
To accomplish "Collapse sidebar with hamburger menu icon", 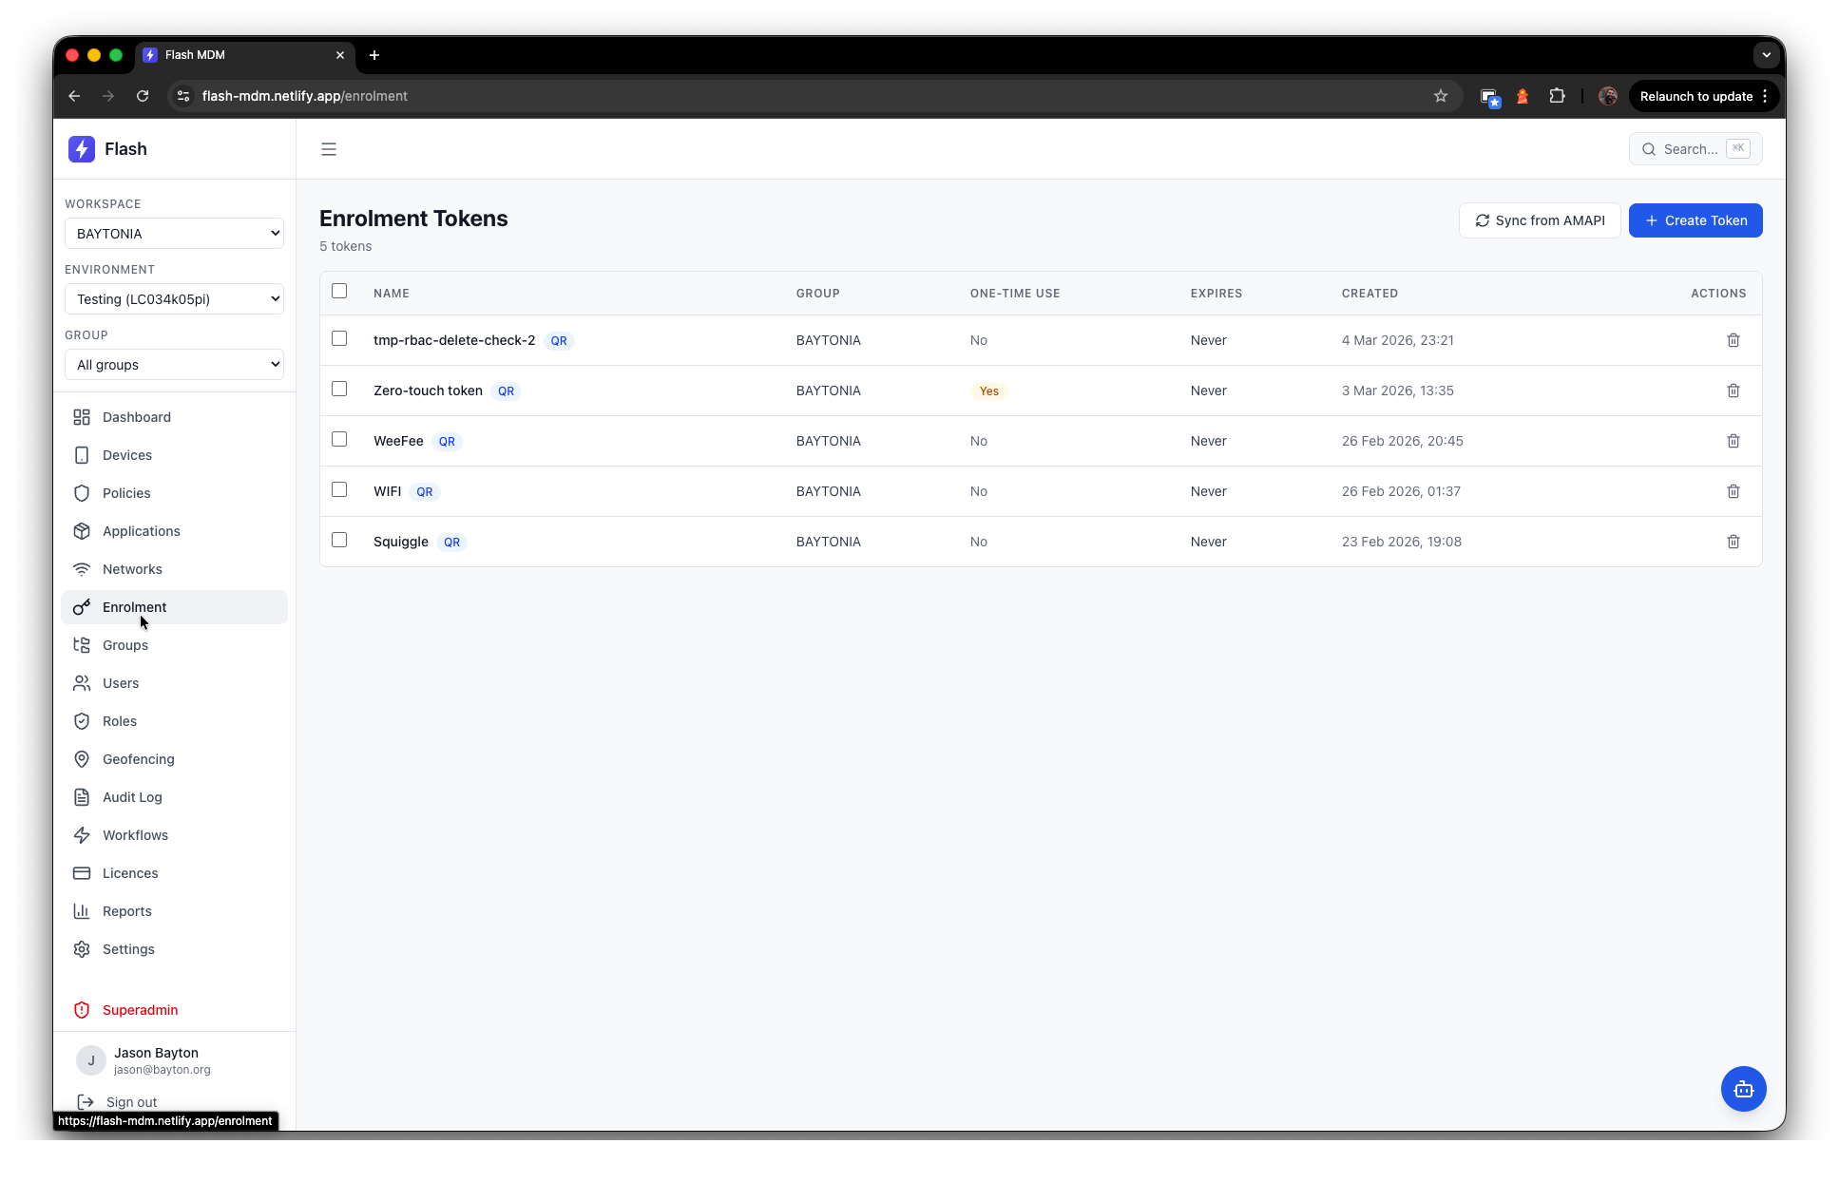I will click(x=329, y=149).
